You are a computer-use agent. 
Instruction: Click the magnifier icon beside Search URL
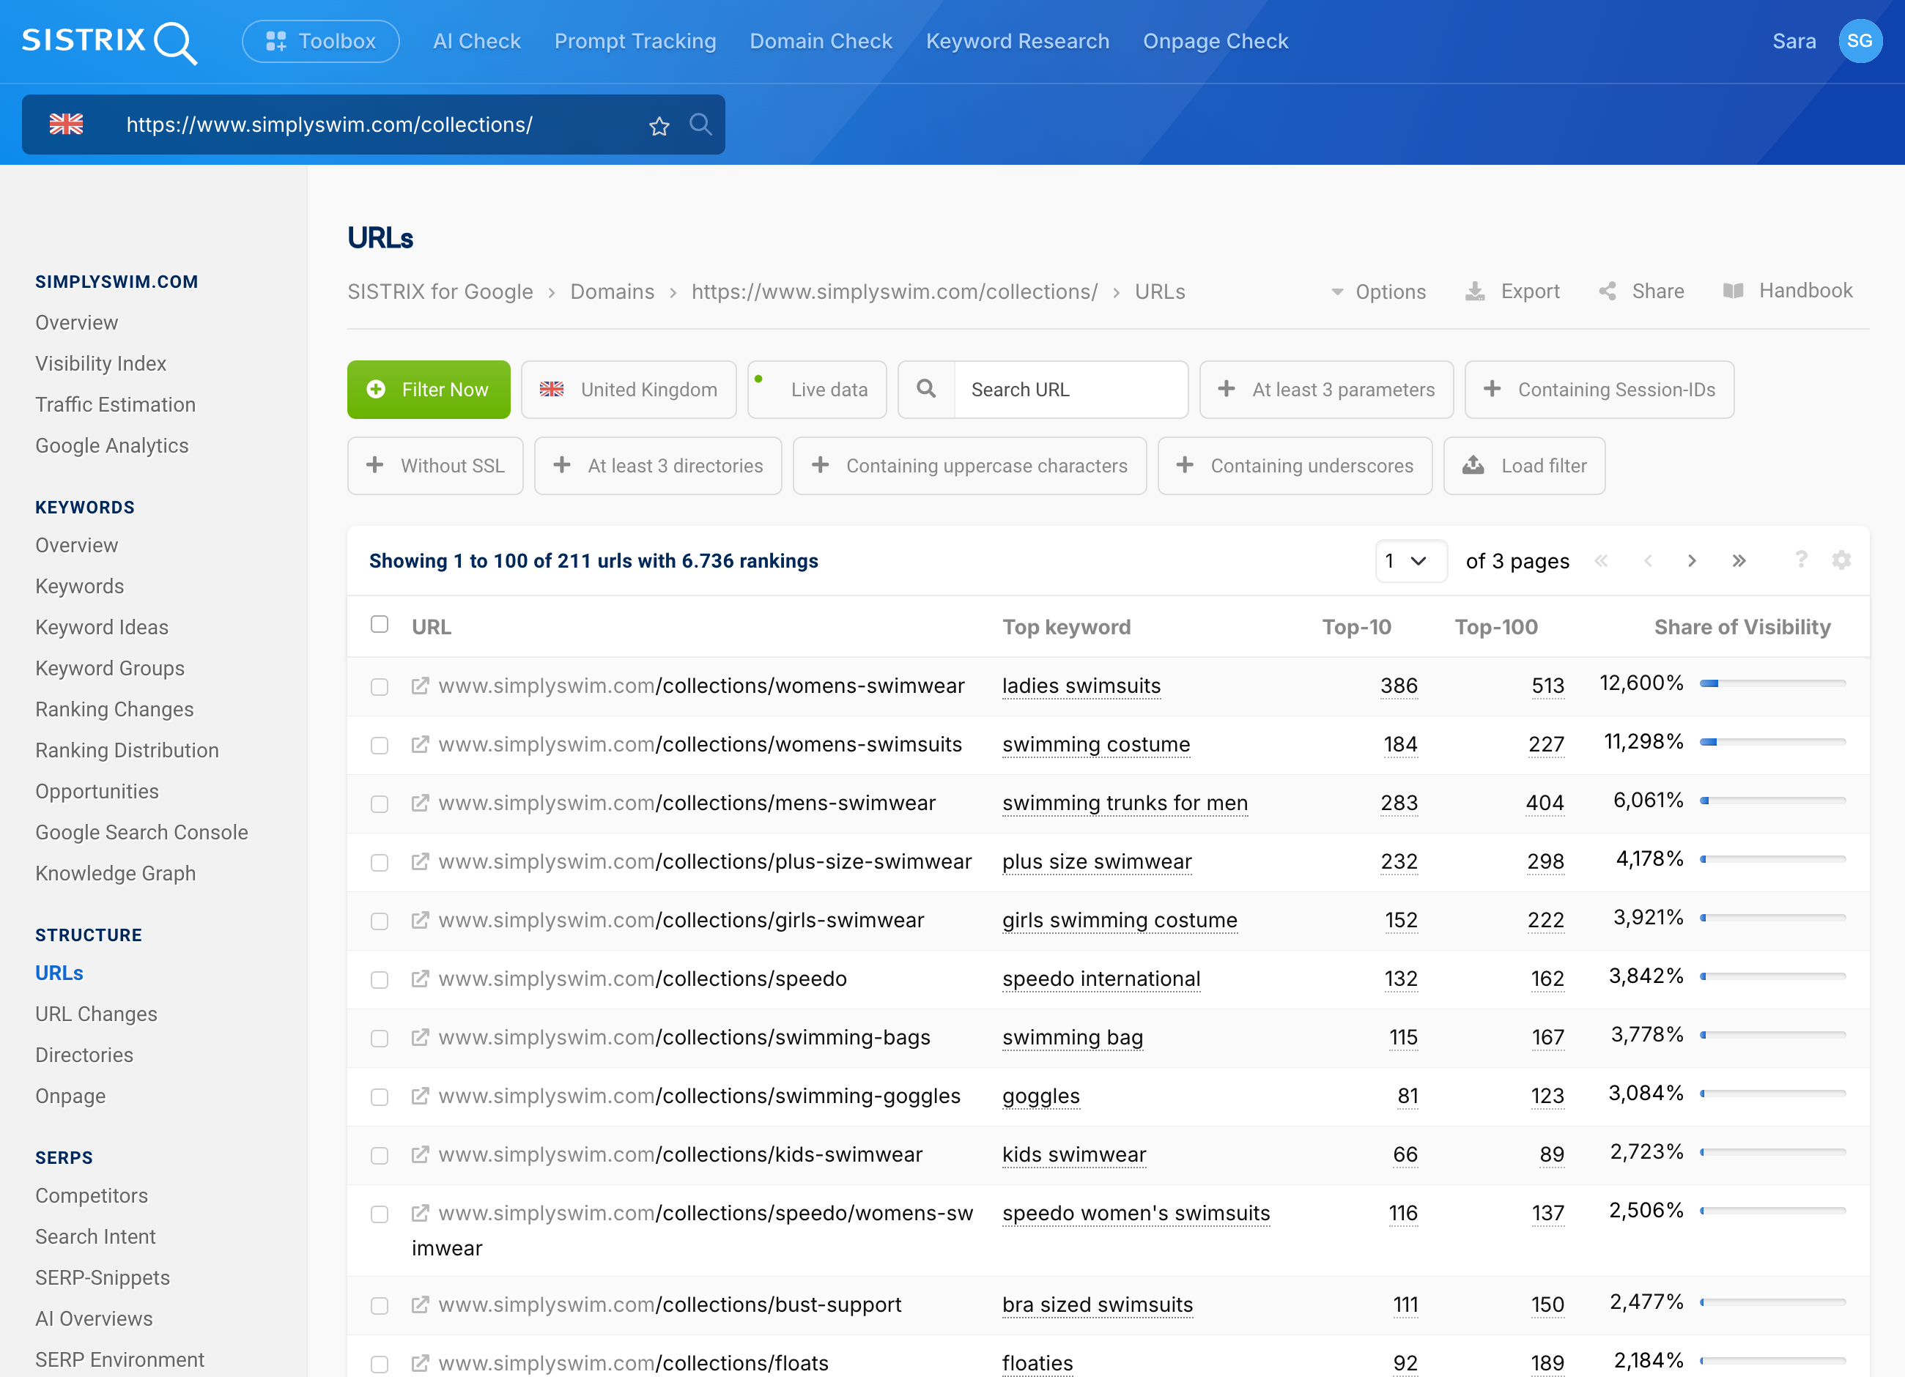pos(925,389)
